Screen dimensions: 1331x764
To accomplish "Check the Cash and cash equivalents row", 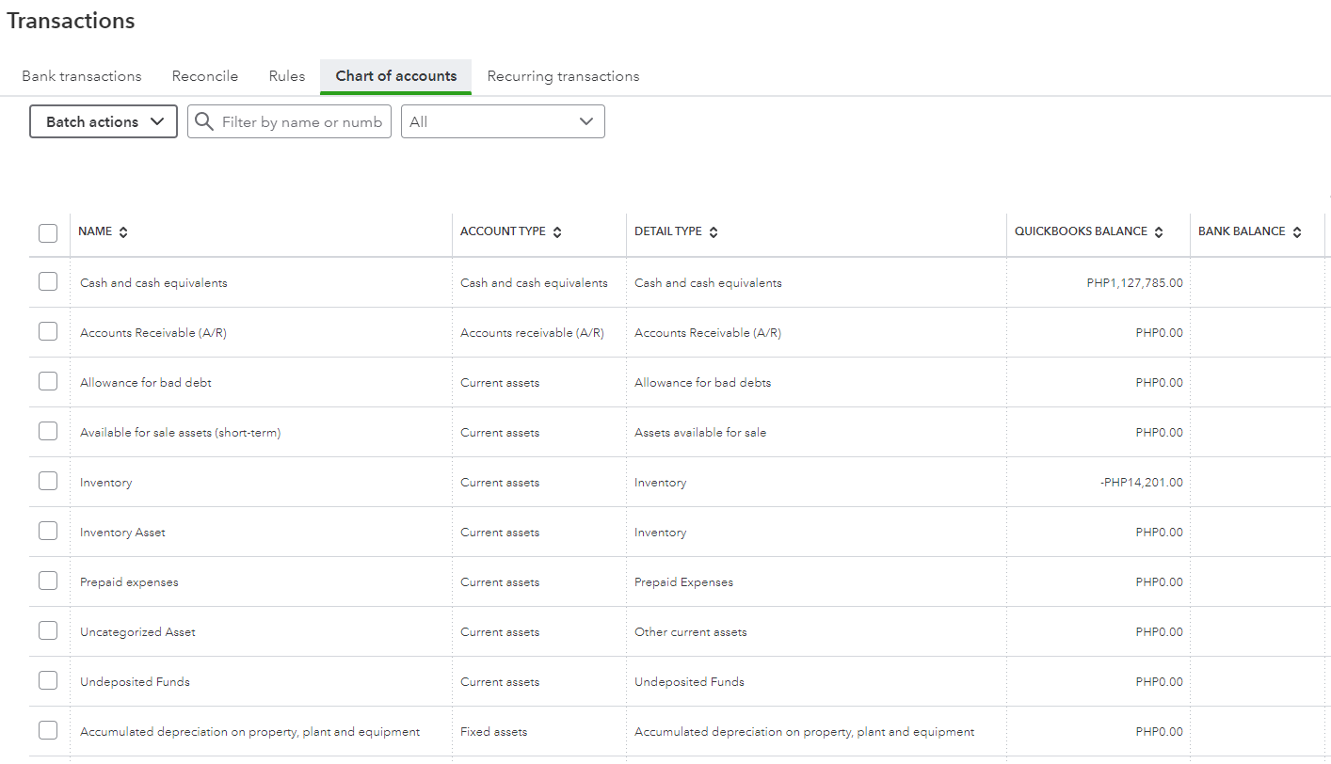I will click(48, 282).
